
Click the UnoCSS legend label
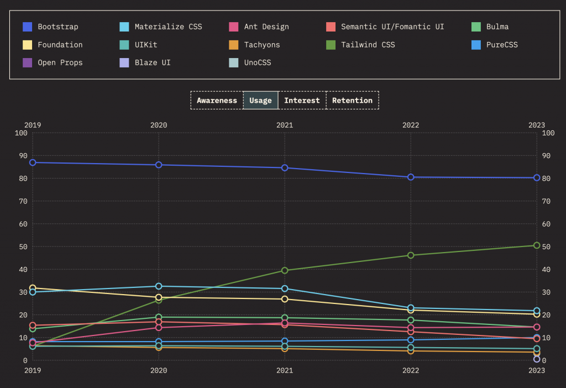click(x=258, y=63)
